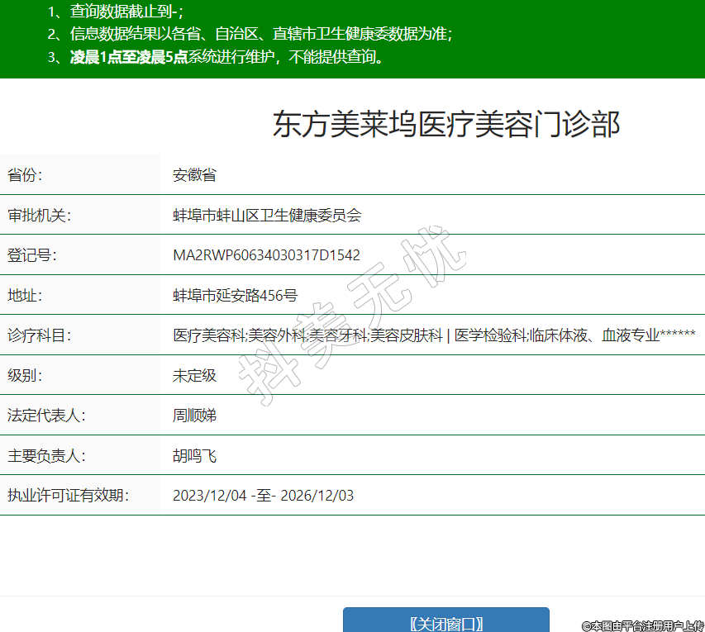705x632 pixels.
Task: Select the 执业许可证有效期 field label
Action: (x=69, y=496)
